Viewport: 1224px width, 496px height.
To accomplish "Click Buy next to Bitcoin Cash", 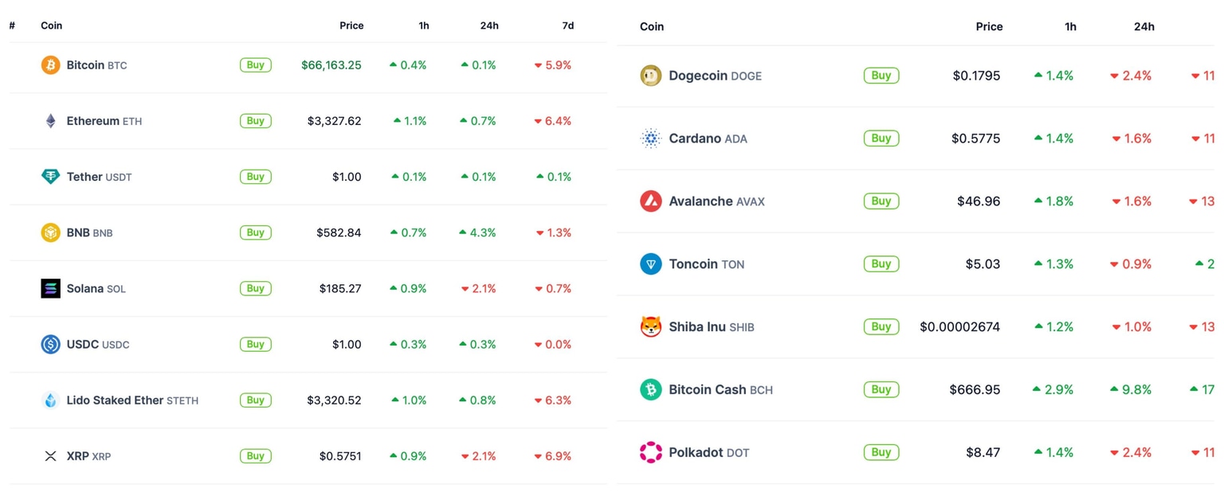I will [881, 389].
